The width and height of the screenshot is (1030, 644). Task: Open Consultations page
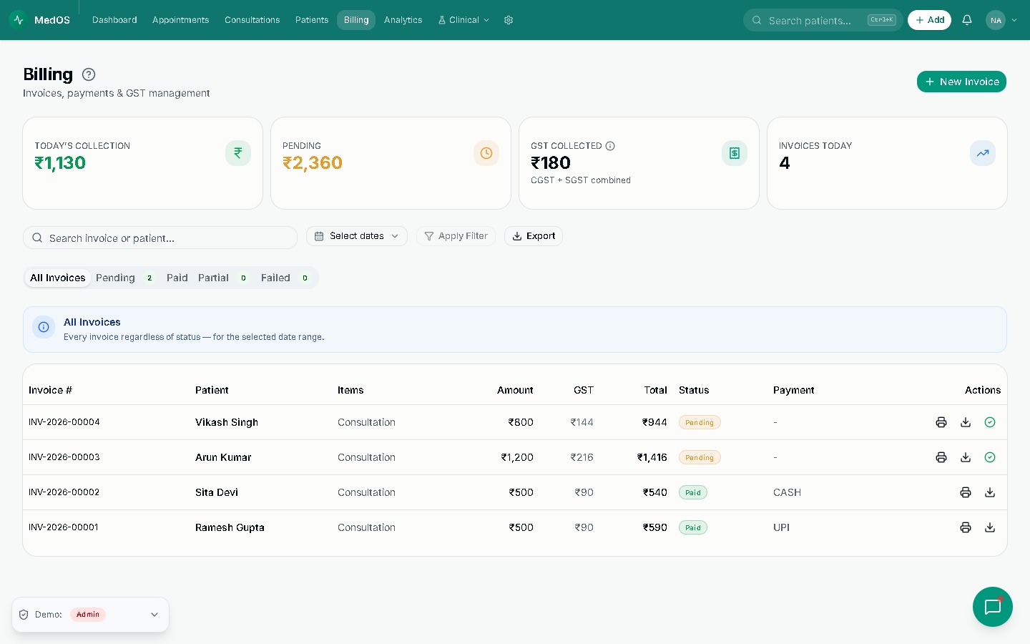coord(252,20)
